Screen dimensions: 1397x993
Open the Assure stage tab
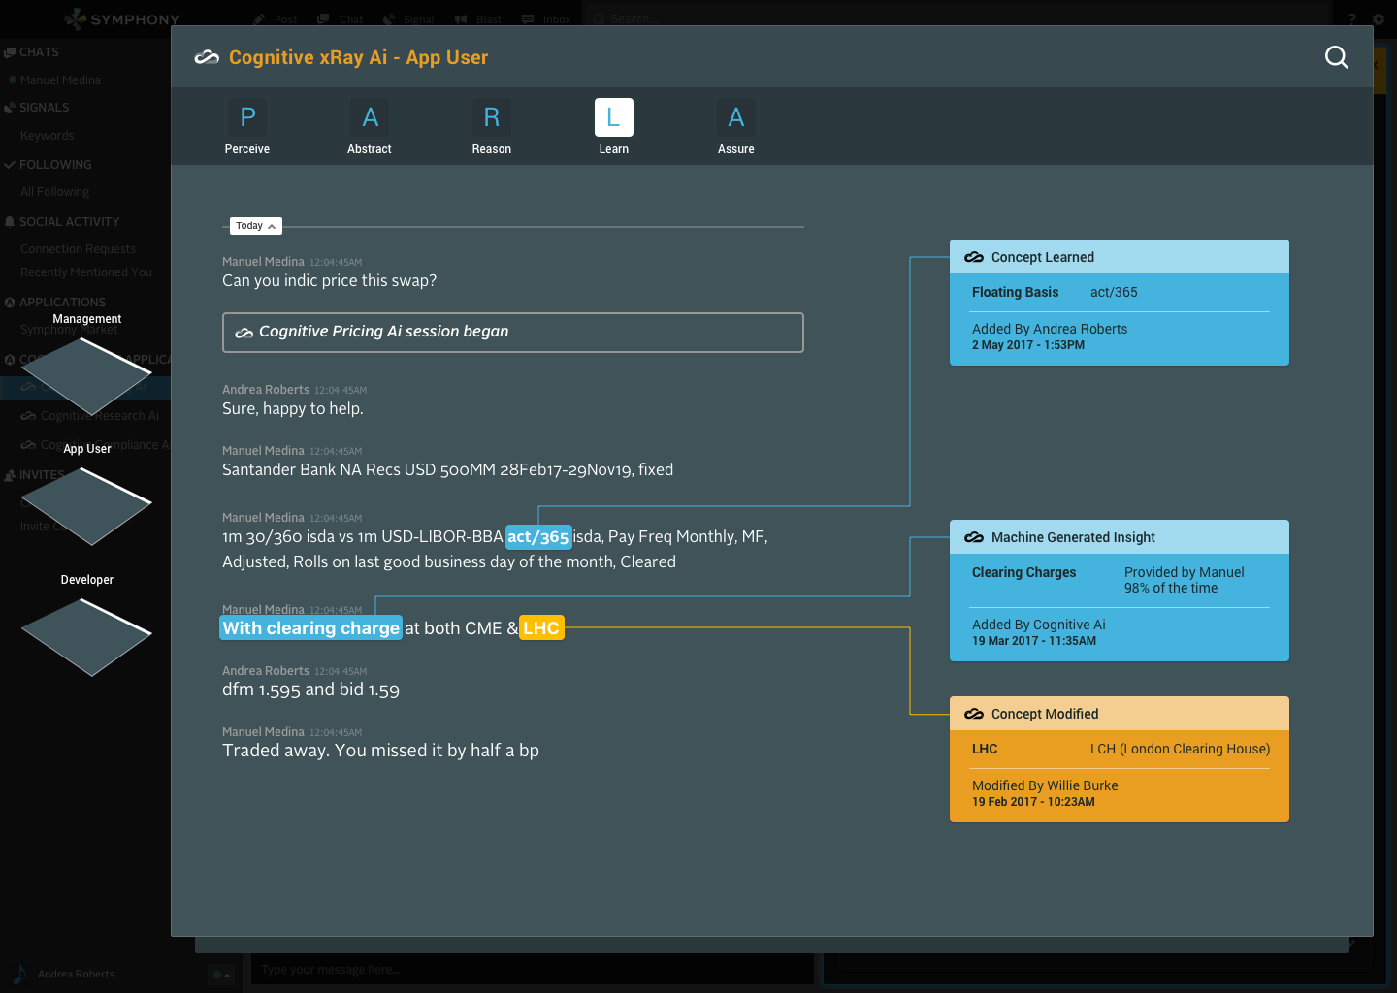pos(736,117)
